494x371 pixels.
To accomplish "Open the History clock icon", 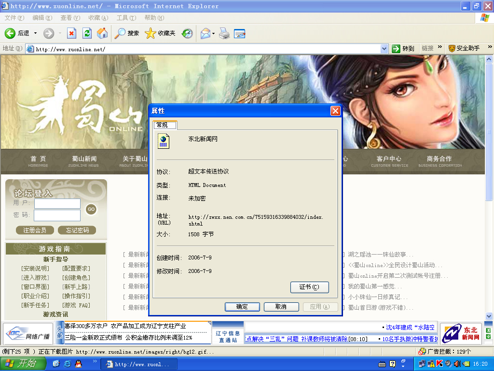I will (x=187, y=33).
